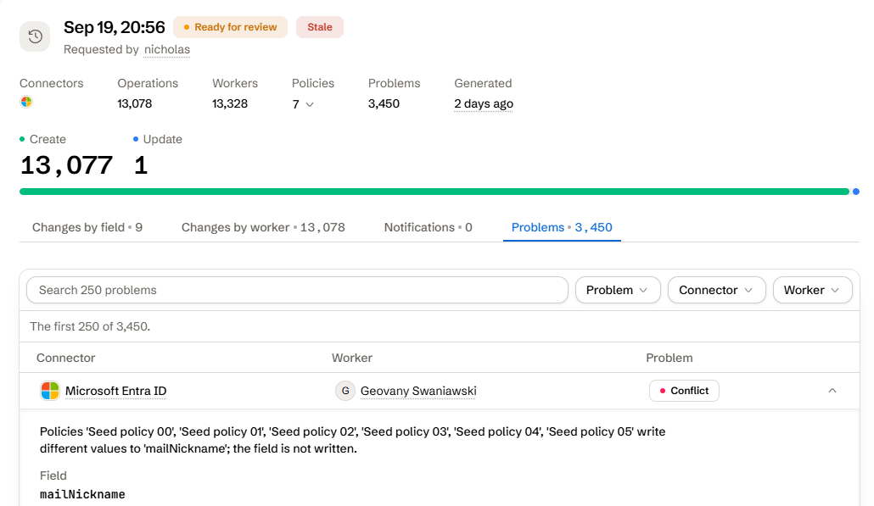
Task: Select the Problems 3,450 tab
Action: (x=562, y=227)
